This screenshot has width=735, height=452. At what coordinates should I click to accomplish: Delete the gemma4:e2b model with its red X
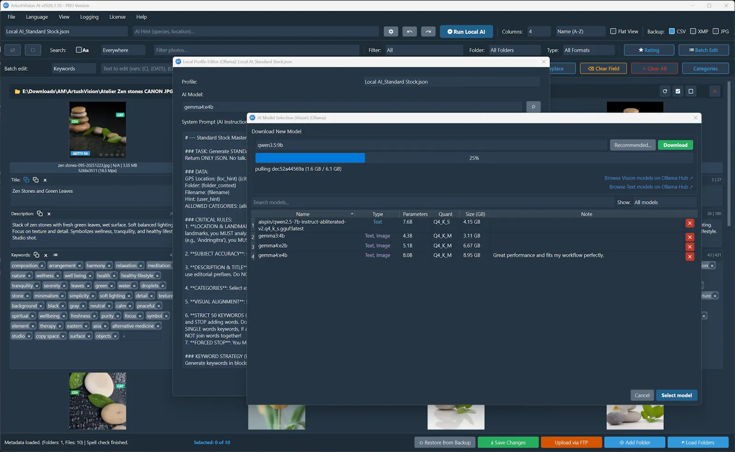point(690,247)
